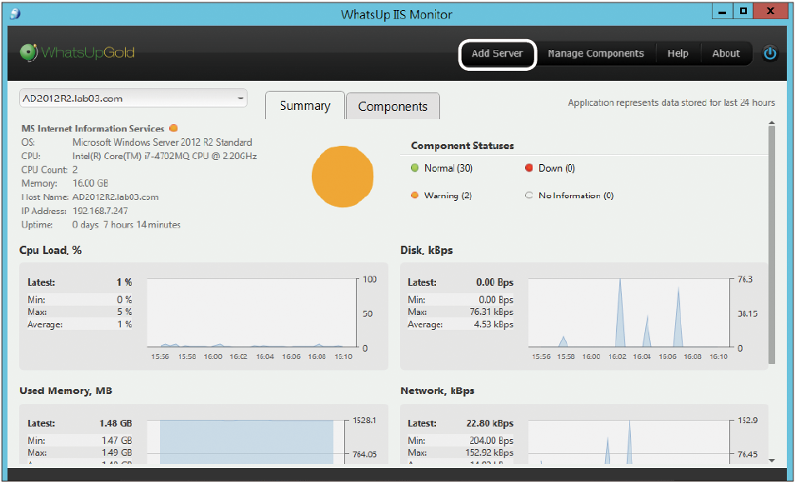The height and width of the screenshot is (484, 796).
Task: Click the Cpu Load, % heading
Action: coord(50,250)
